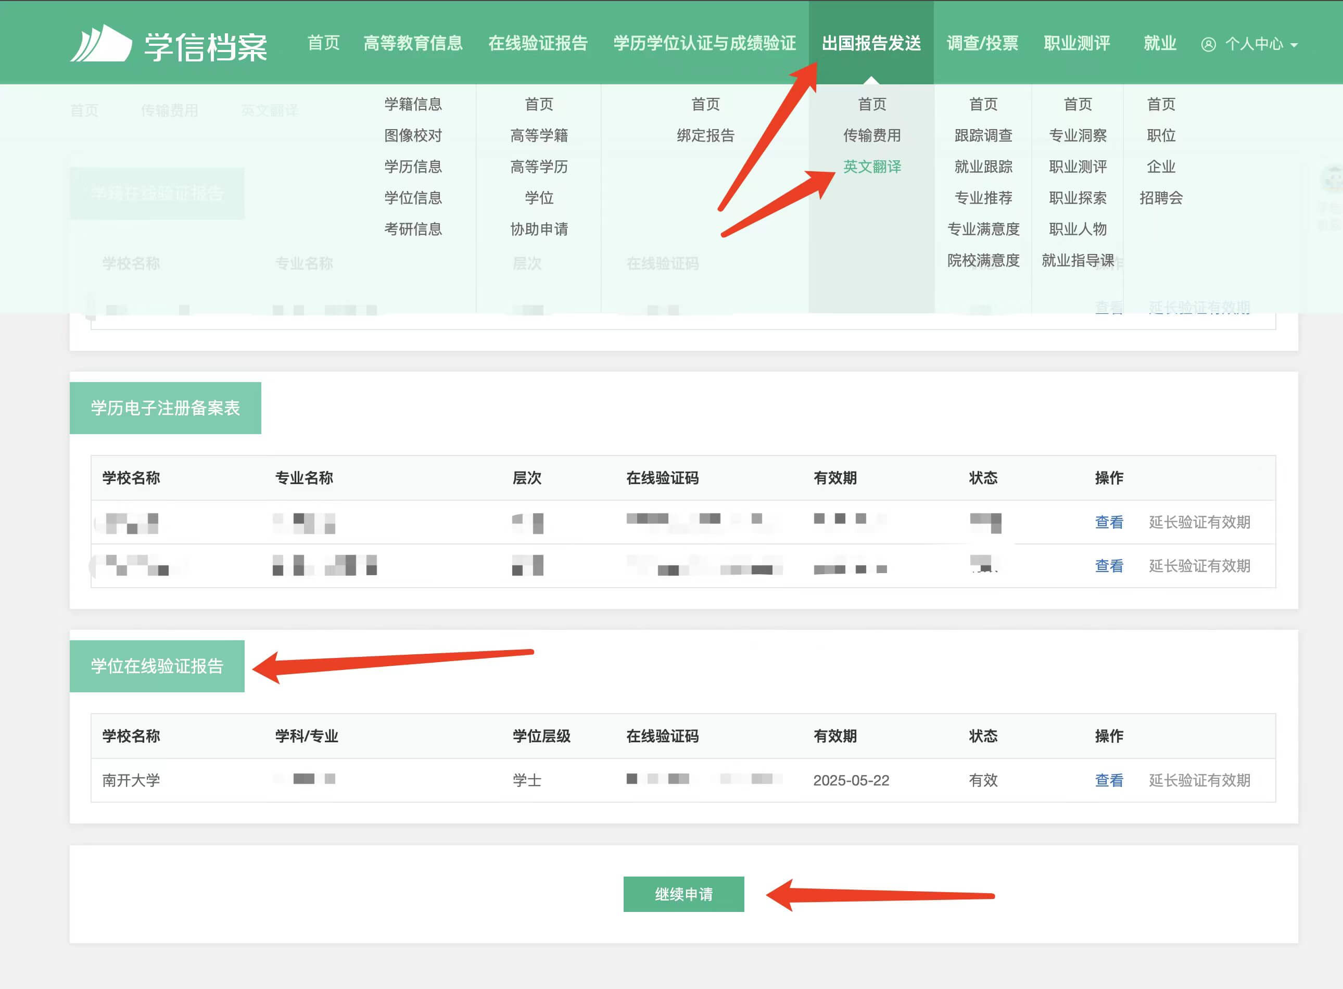This screenshot has height=989, width=1343.
Task: Click 延长验证有效期 for 南开大学 record
Action: click(x=1199, y=779)
